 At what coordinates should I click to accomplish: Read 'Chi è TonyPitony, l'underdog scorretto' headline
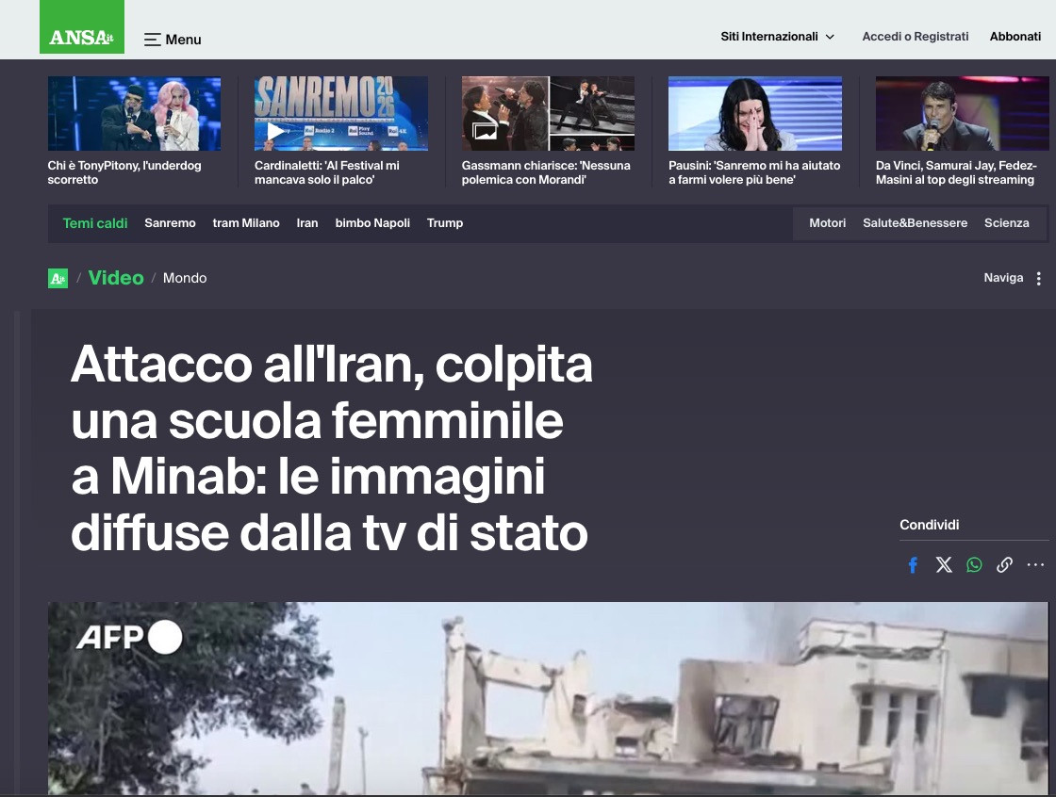point(124,172)
